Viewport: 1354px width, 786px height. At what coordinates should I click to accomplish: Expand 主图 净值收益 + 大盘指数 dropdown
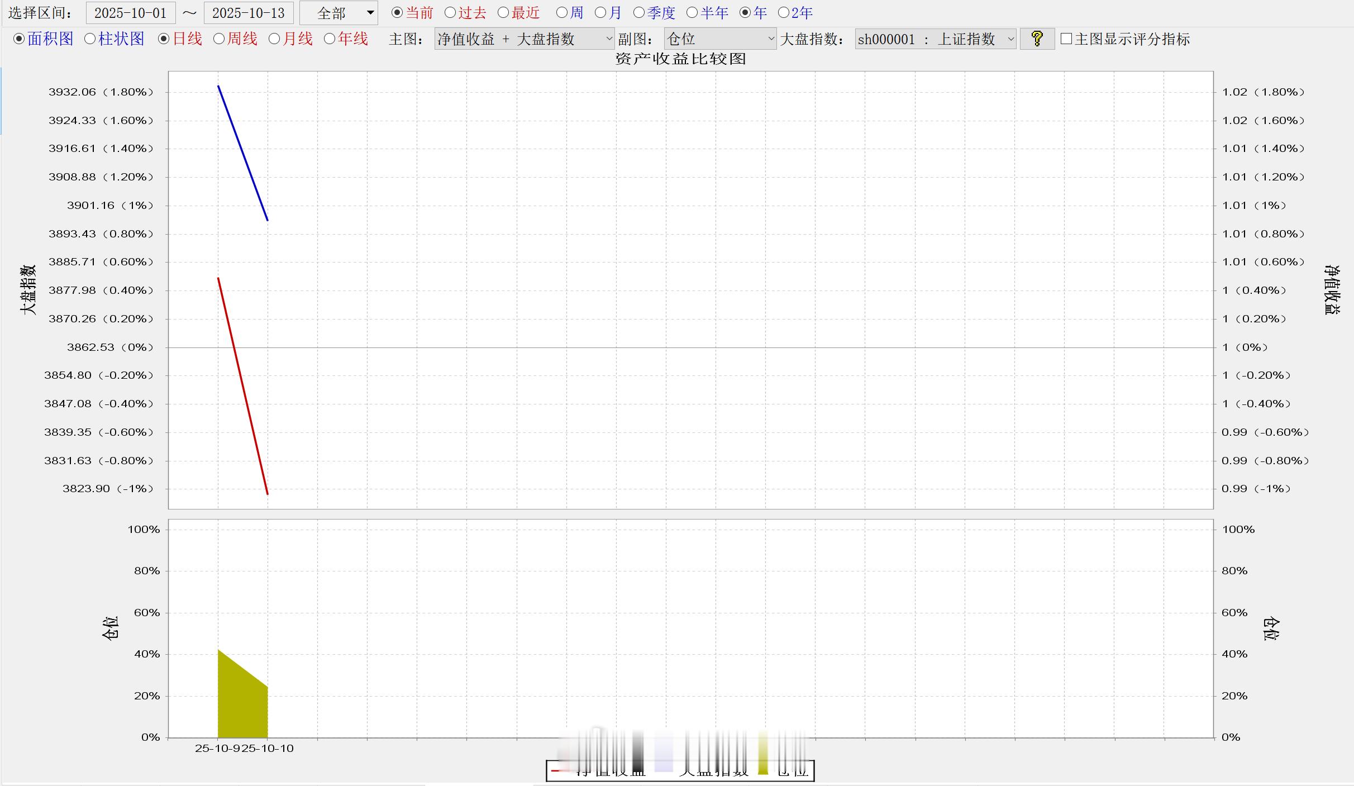click(x=524, y=39)
